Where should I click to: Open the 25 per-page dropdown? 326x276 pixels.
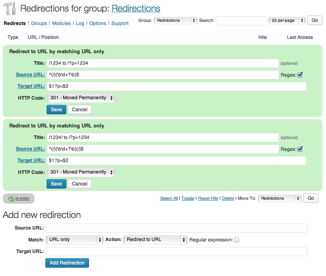pos(287,20)
